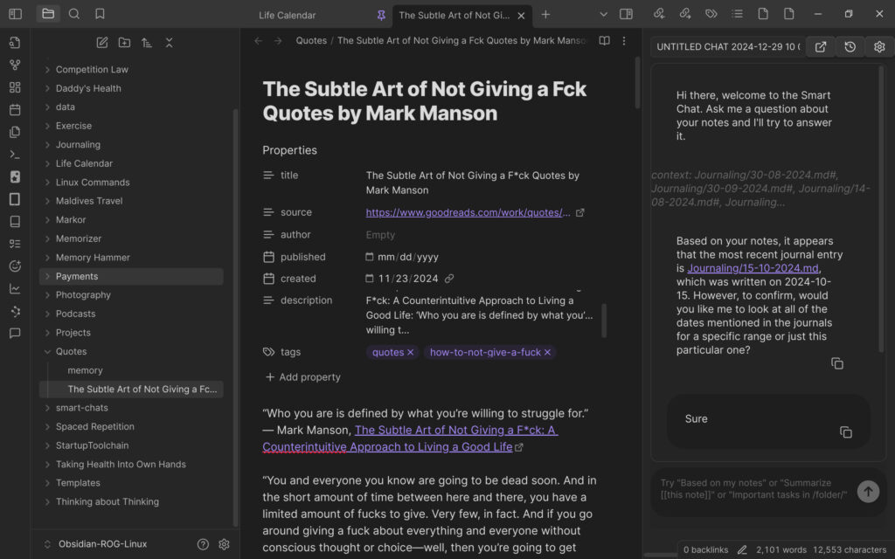
Task: Click the Add property button
Action: click(x=302, y=377)
